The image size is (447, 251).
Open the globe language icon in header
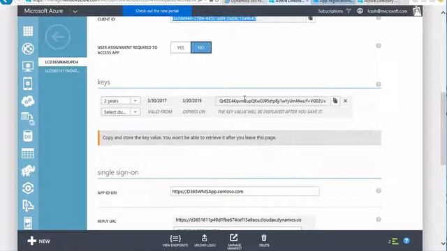(360, 11)
